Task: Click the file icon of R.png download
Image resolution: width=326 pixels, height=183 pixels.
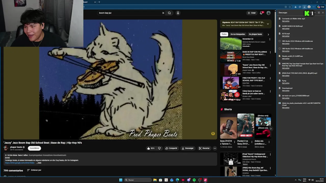Action: (280, 81)
